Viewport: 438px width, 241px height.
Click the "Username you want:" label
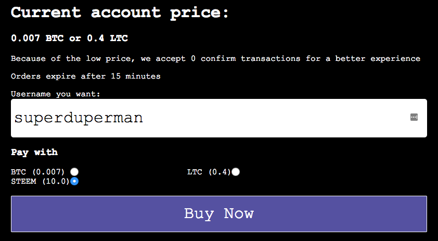[x=55, y=94]
